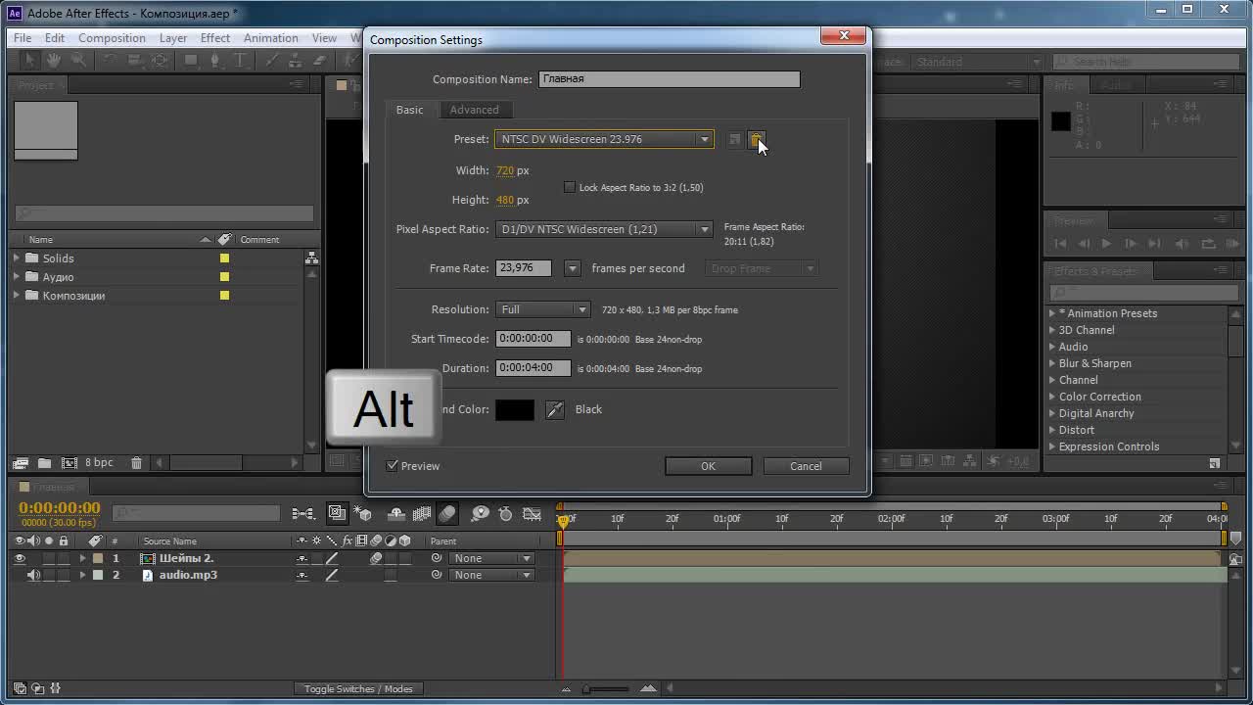The width and height of the screenshot is (1253, 705).
Task: Toggle motion blur switch for Шейпы 2
Action: pyautogui.click(x=376, y=558)
